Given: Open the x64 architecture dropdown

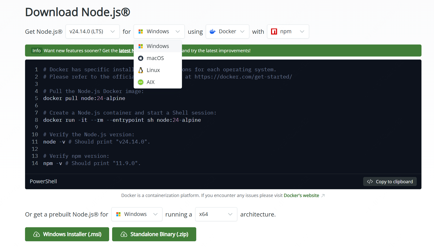Looking at the screenshot, I should coord(216,214).
